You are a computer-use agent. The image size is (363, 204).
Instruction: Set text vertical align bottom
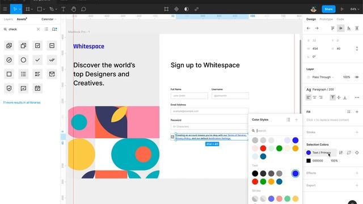point(345,97)
